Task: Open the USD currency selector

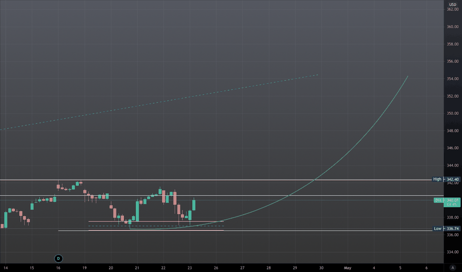Action: (x=453, y=4)
